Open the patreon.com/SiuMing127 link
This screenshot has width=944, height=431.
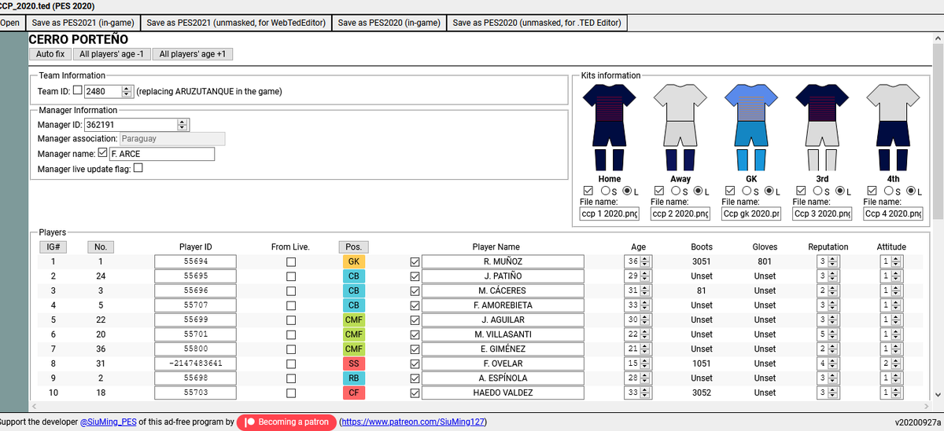pos(413,422)
